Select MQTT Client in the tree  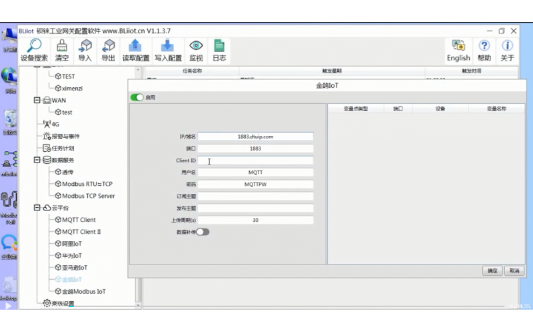[x=78, y=220]
